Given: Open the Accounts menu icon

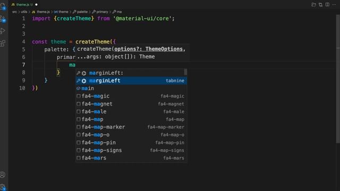Looking at the screenshot, I should pyautogui.click(x=3, y=175).
